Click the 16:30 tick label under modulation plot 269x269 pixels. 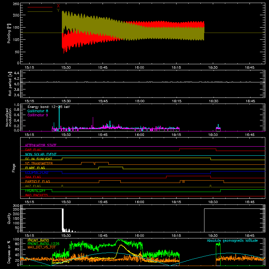click(x=213, y=135)
